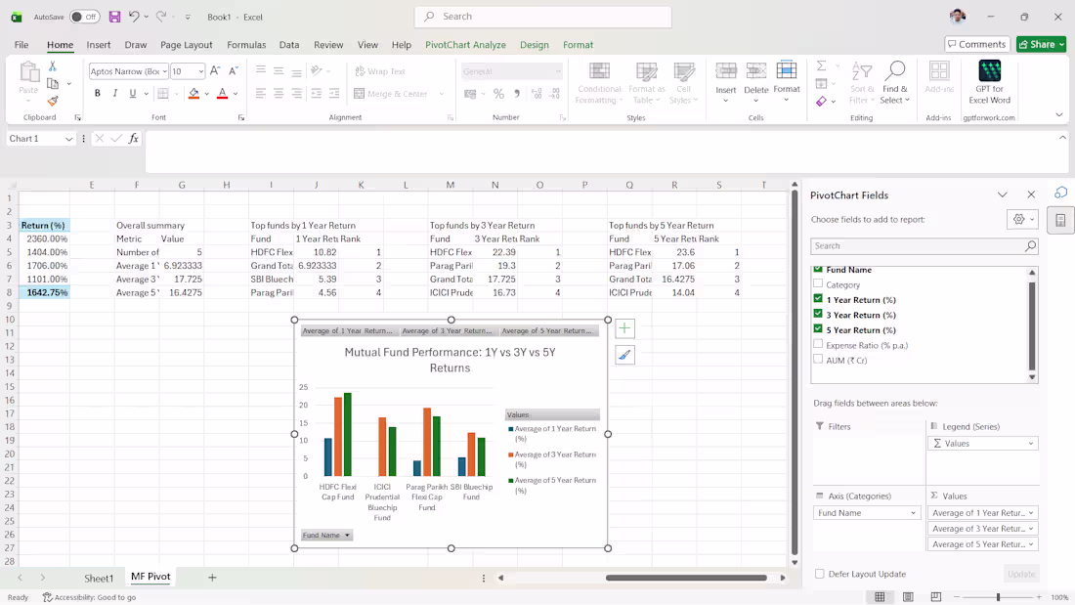Viewport: 1075px width, 605px height.
Task: Click the Clear eraser icon in Editing
Action: 821,101
